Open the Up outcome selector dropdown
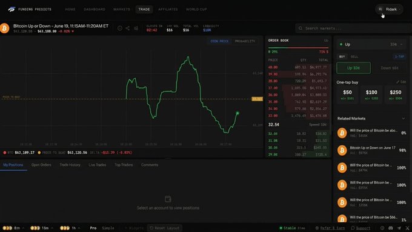The height and width of the screenshot is (232, 412). (371, 44)
